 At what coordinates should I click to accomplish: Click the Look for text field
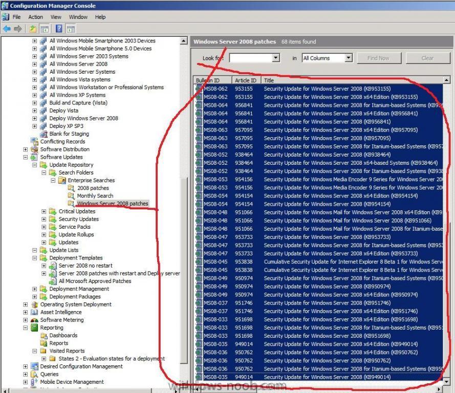coord(251,58)
